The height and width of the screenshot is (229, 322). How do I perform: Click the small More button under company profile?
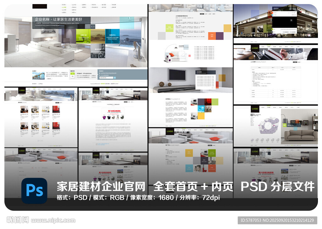49,79
